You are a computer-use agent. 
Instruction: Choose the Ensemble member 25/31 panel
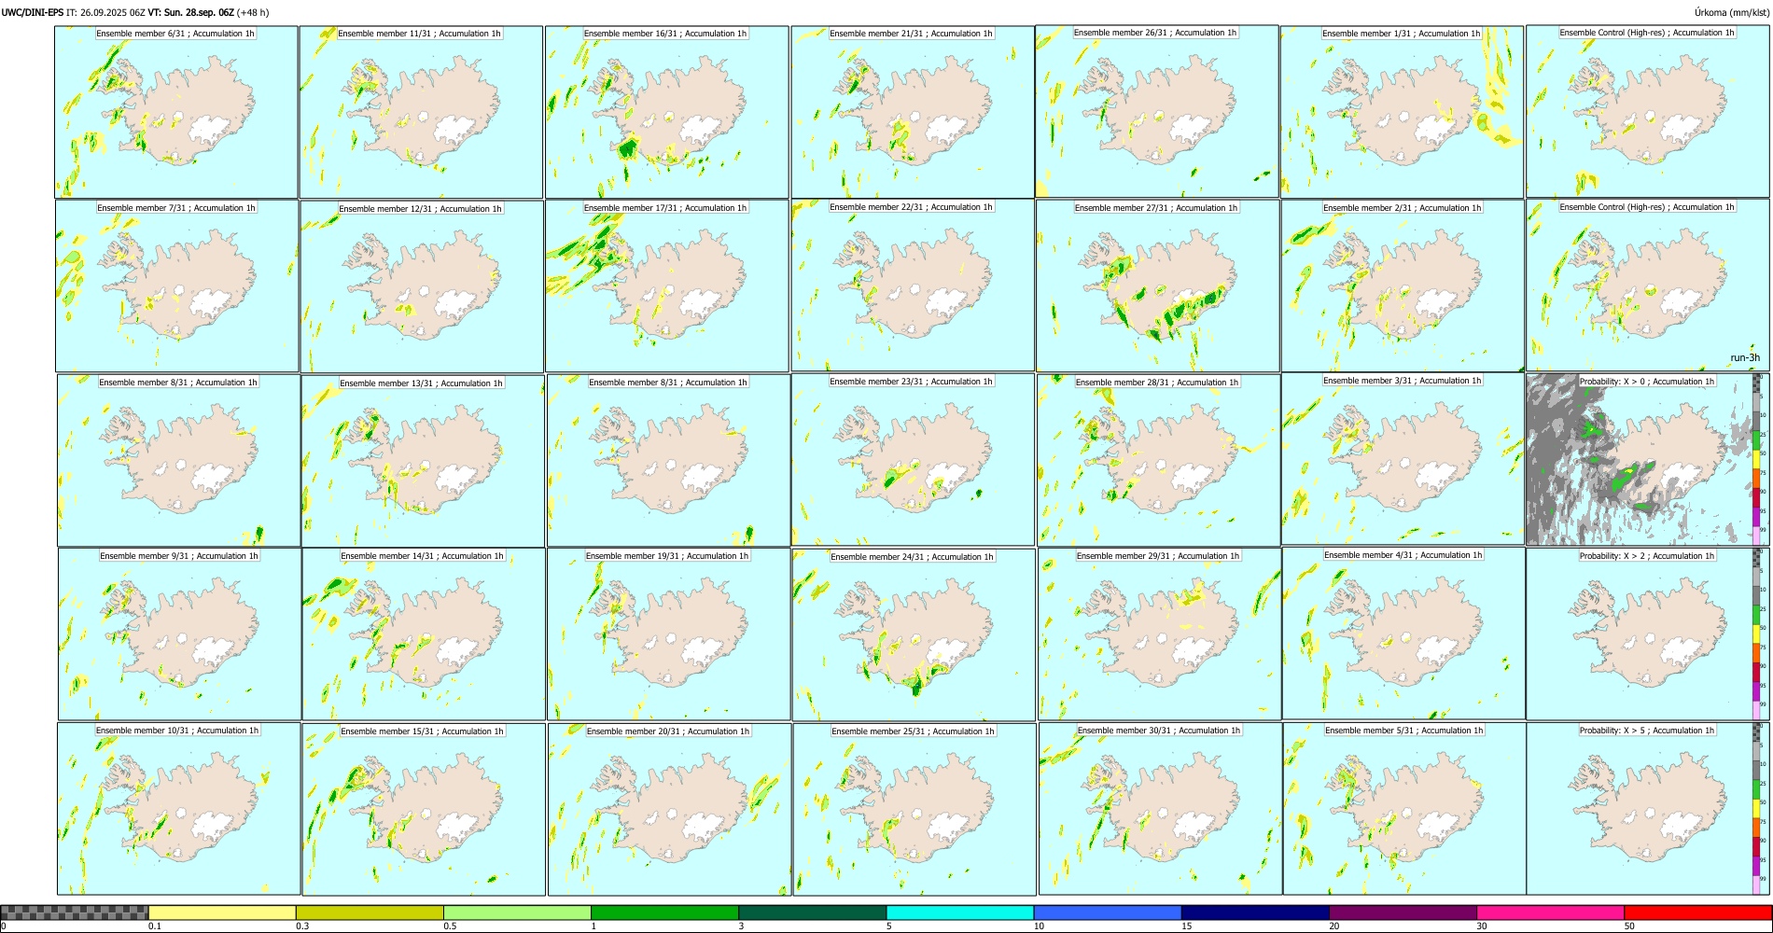(x=914, y=810)
